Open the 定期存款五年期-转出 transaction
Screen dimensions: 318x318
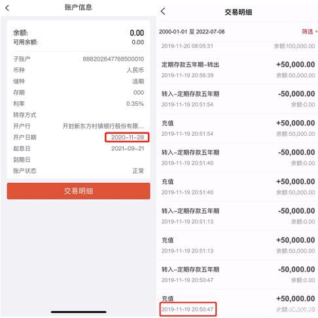tap(238, 70)
